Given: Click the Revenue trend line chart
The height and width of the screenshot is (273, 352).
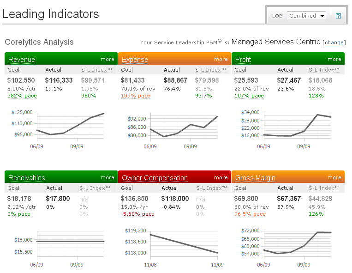Looking at the screenshot, I should 70,125.
